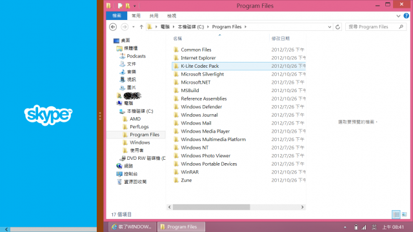Refresh the Program Files folder view
The image size is (413, 232).
tap(337, 27)
